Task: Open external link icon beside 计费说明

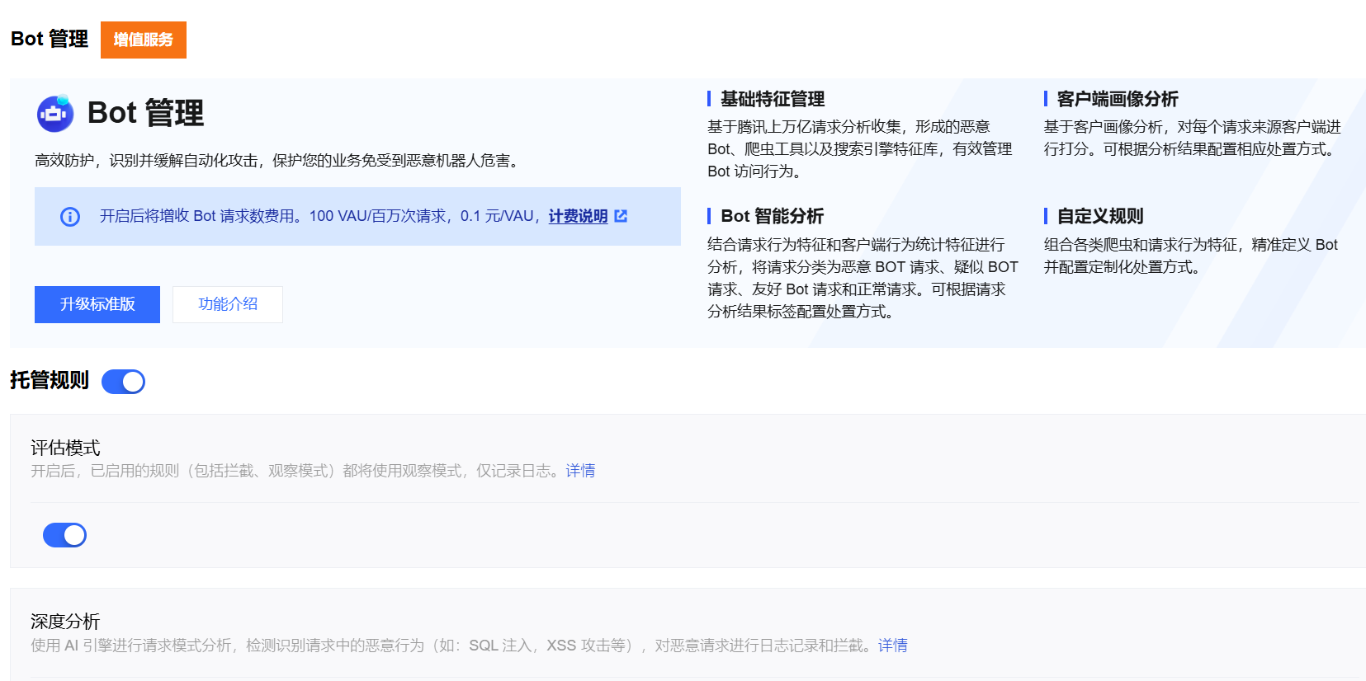Action: [622, 216]
